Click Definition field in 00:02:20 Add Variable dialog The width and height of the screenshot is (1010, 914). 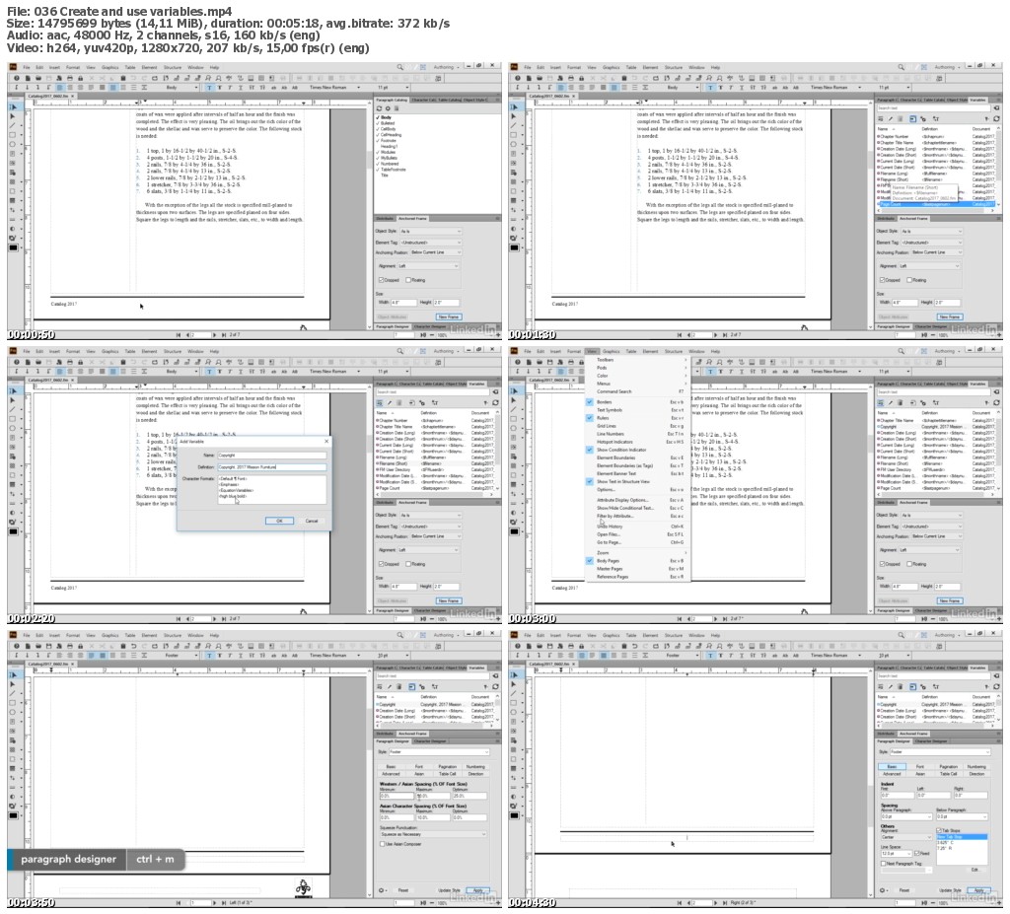tap(272, 467)
